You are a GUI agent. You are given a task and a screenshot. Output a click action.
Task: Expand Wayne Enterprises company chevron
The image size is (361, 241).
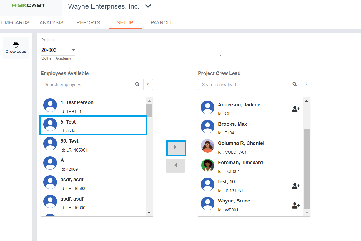(148, 6)
